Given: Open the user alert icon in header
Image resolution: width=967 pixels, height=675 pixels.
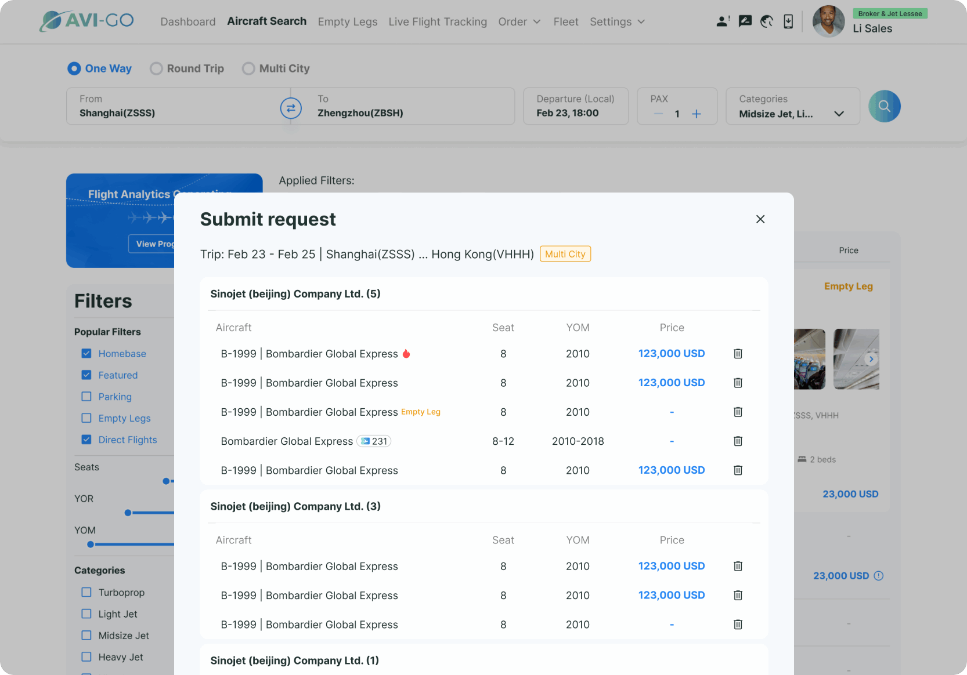Looking at the screenshot, I should coord(723,21).
